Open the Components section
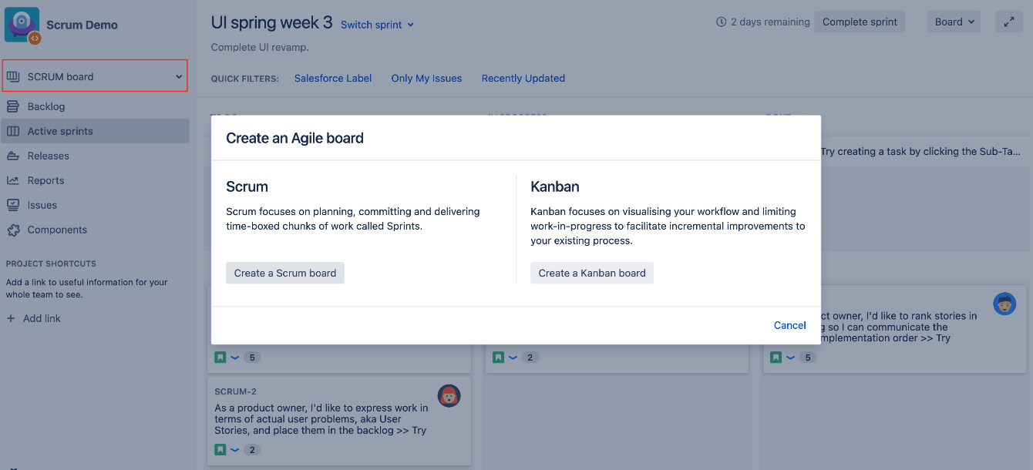1033x470 pixels. tap(57, 229)
